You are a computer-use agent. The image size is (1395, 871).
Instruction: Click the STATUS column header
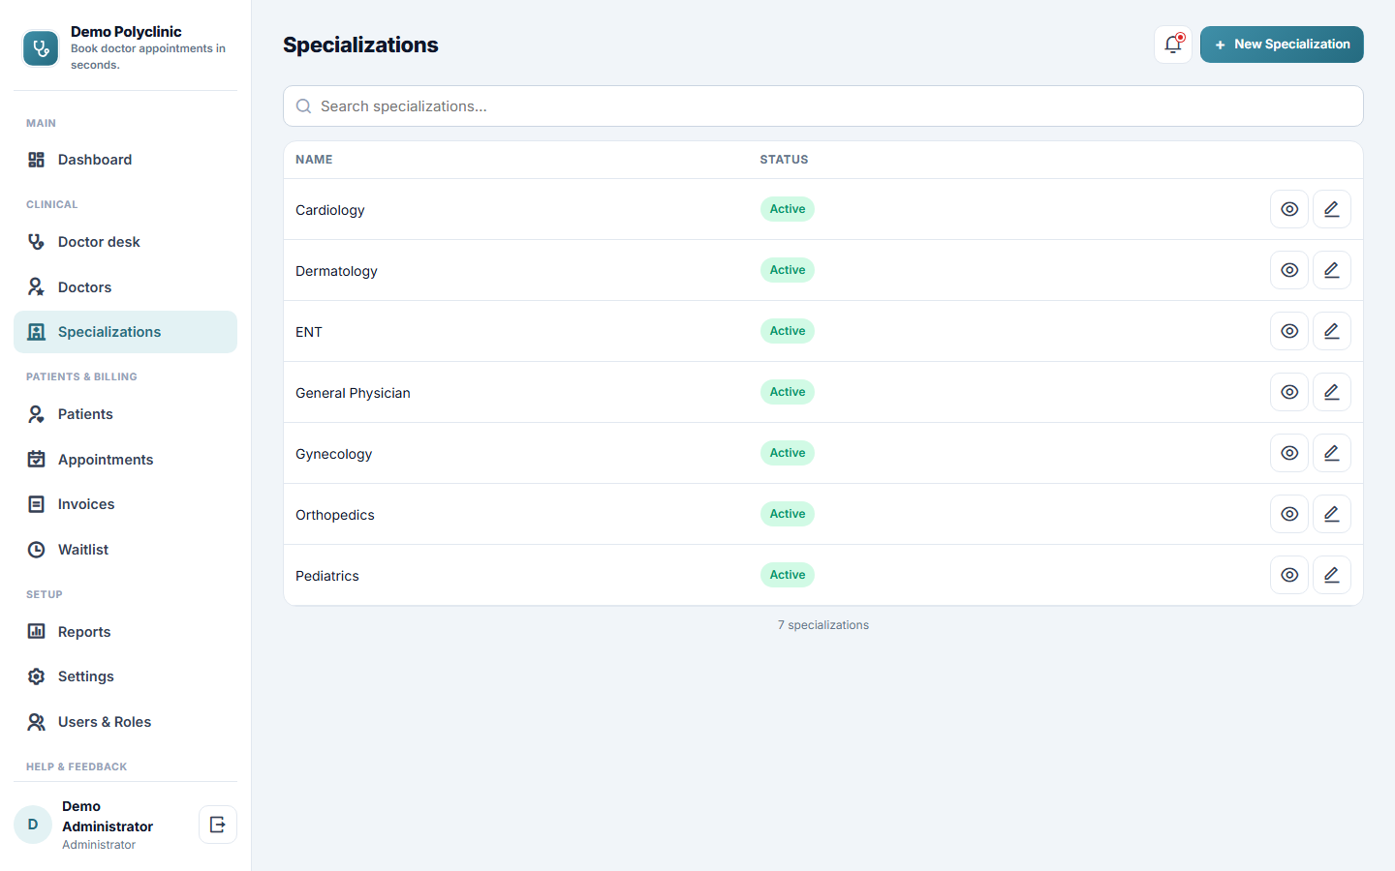click(784, 160)
